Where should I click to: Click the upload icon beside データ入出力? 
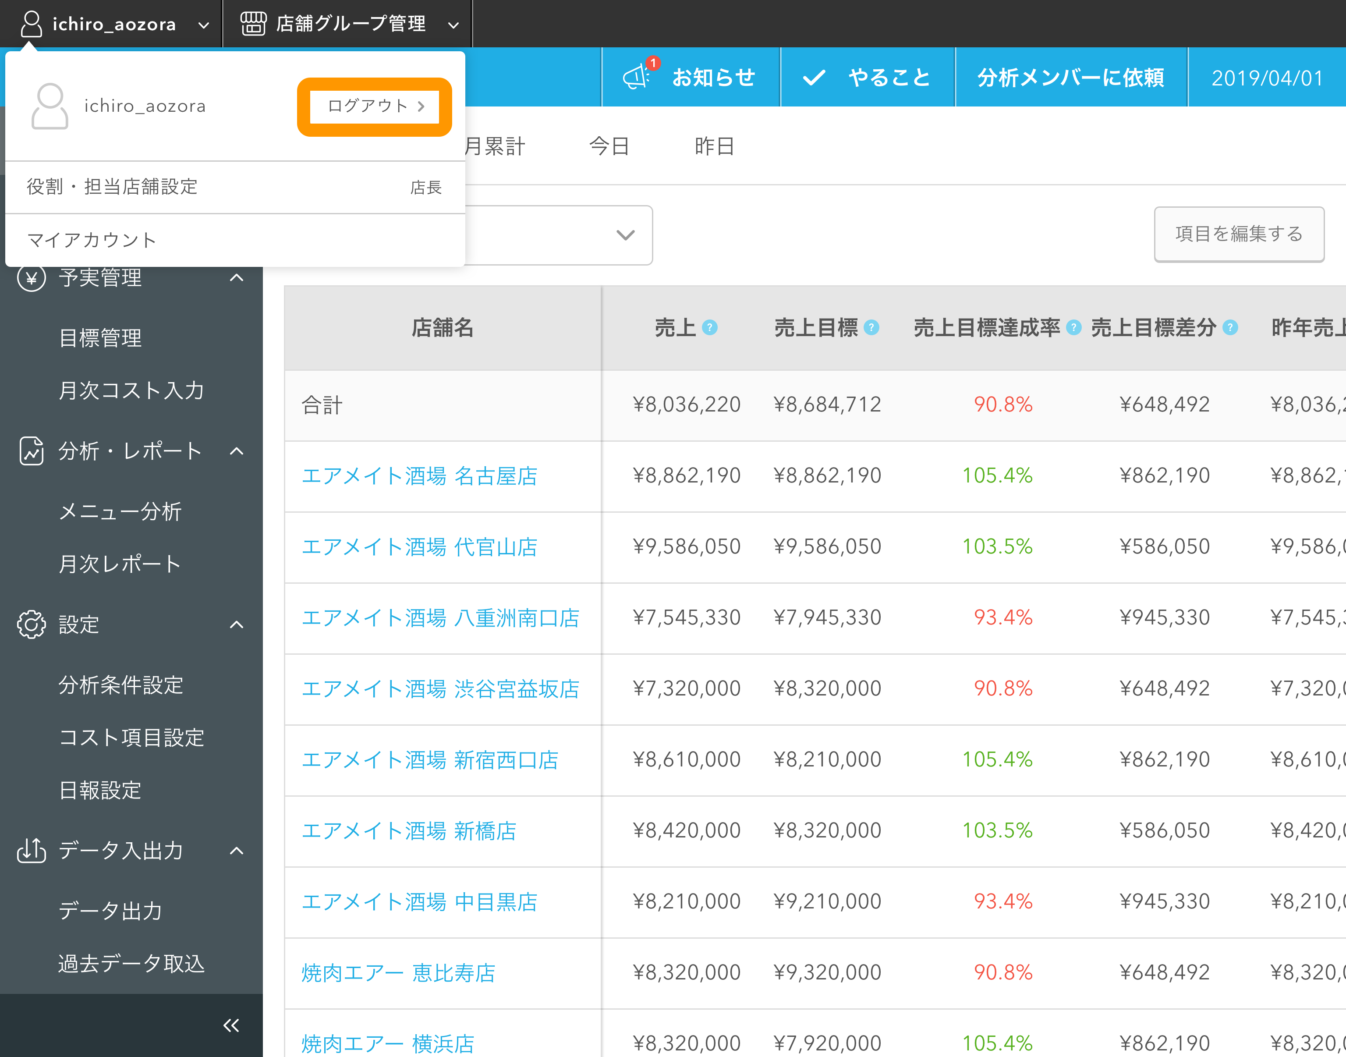32,850
